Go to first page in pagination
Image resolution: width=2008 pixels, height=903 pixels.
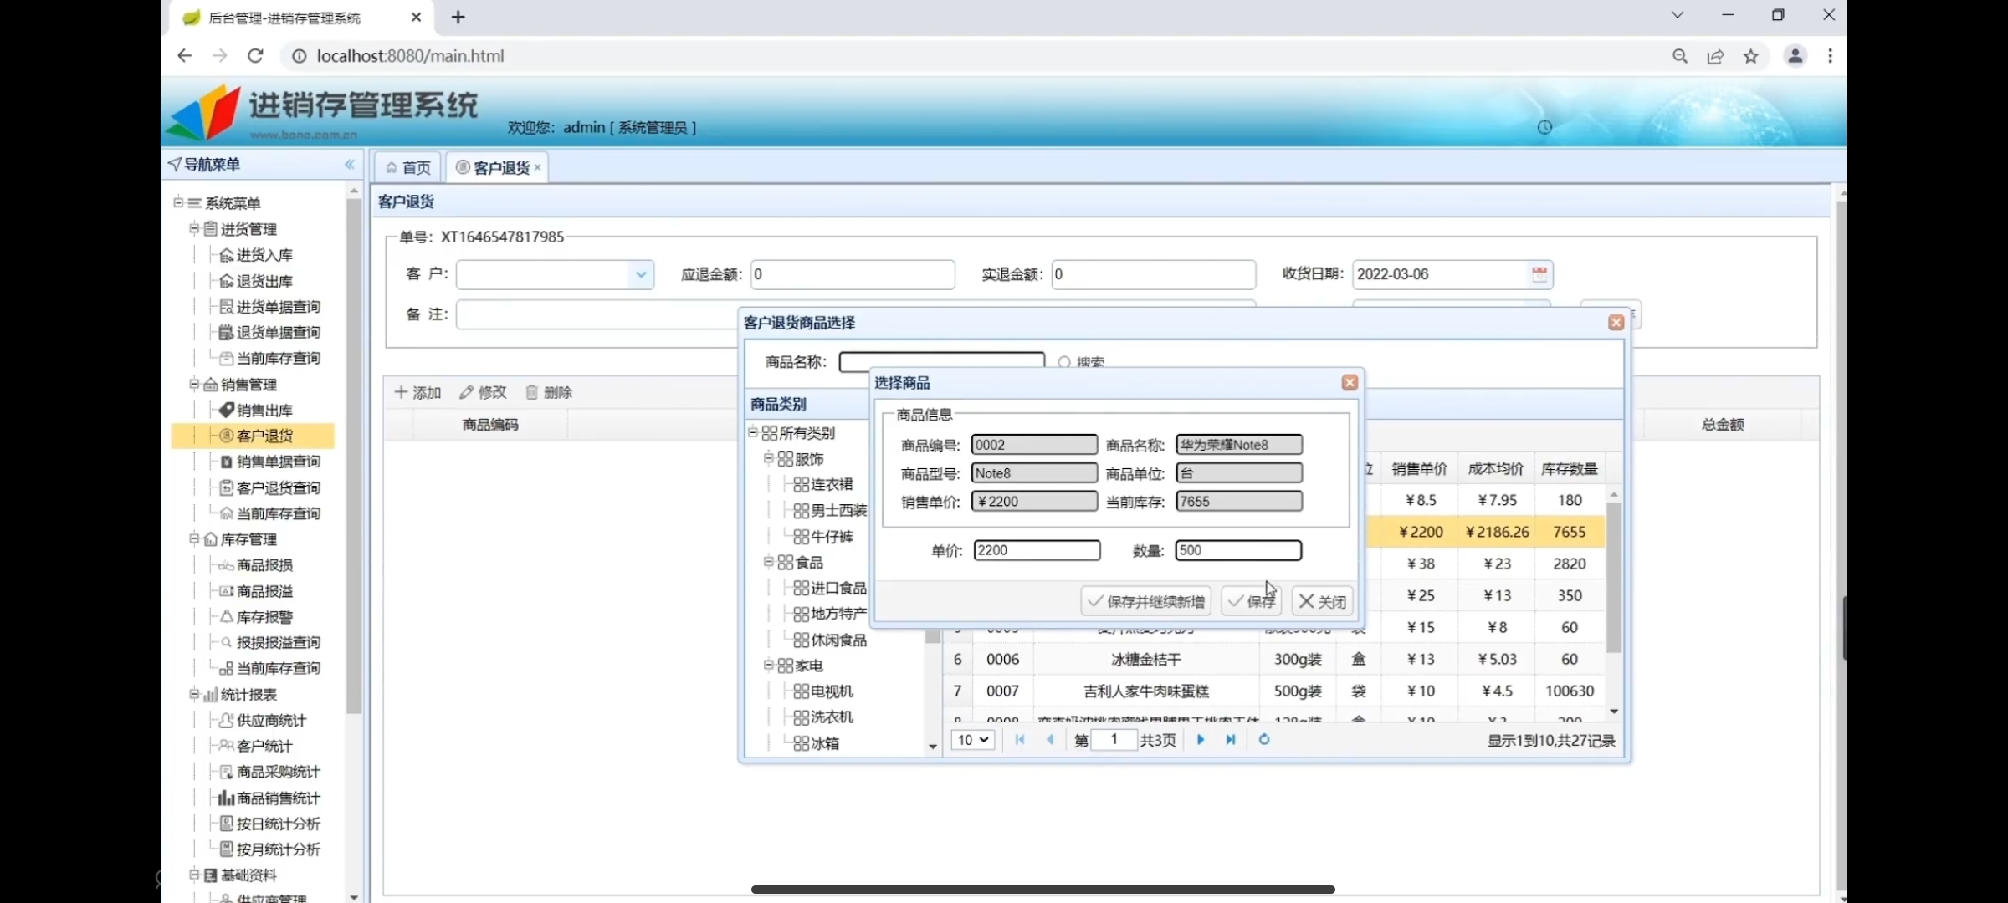point(1019,740)
